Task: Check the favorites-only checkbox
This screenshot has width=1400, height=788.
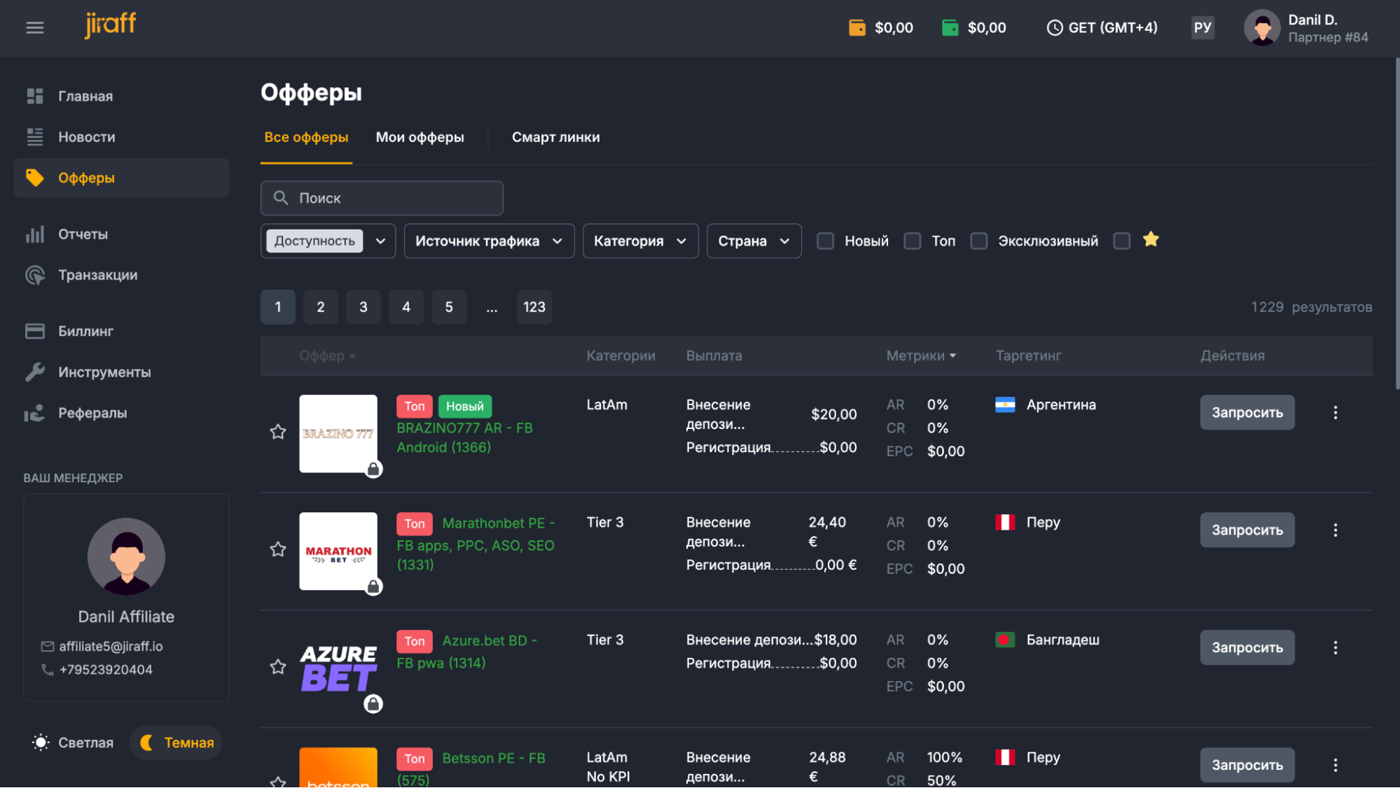Action: click(1122, 241)
